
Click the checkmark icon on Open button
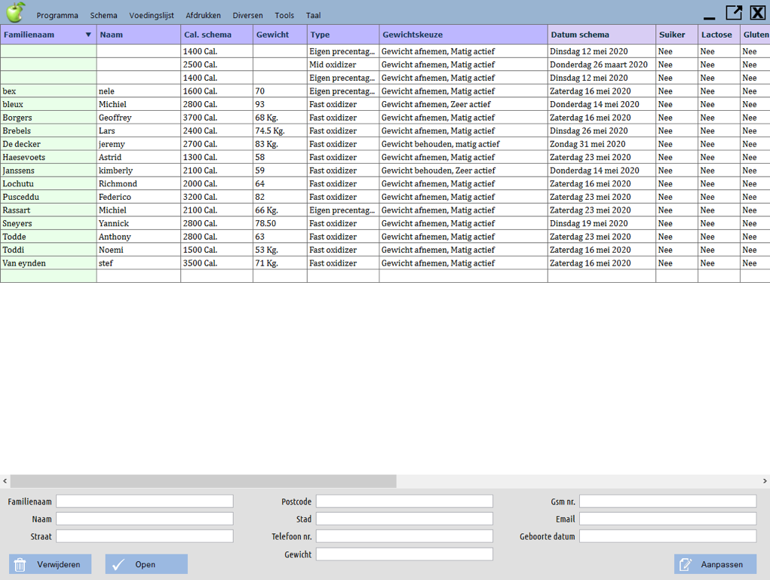[118, 564]
